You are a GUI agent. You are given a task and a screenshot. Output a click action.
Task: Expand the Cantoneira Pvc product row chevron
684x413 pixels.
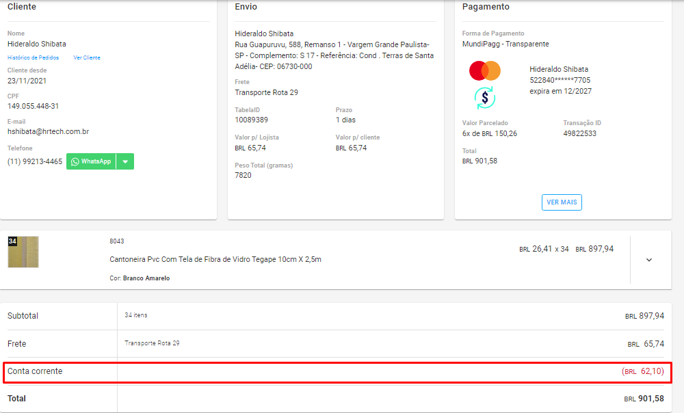(x=649, y=260)
